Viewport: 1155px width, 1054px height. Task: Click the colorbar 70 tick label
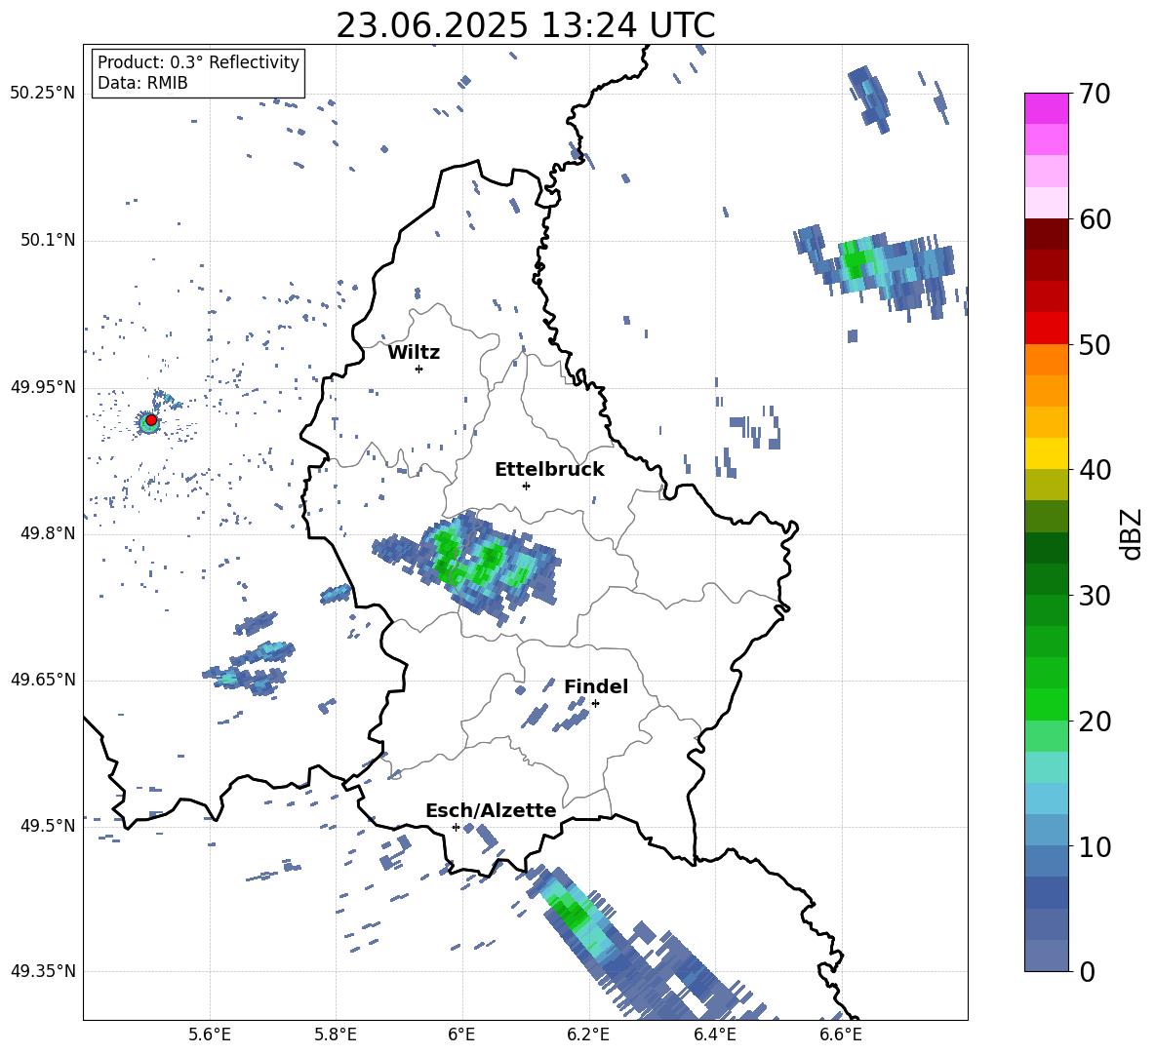[x=1095, y=94]
